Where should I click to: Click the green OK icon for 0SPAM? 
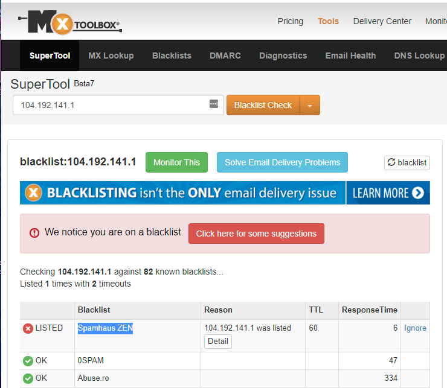28,361
